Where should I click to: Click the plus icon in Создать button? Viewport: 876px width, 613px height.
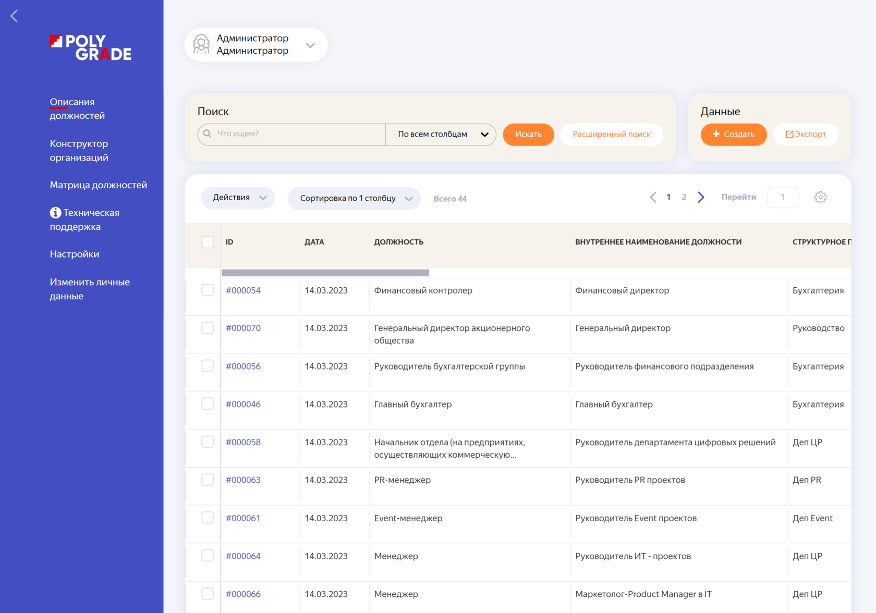[x=716, y=134]
